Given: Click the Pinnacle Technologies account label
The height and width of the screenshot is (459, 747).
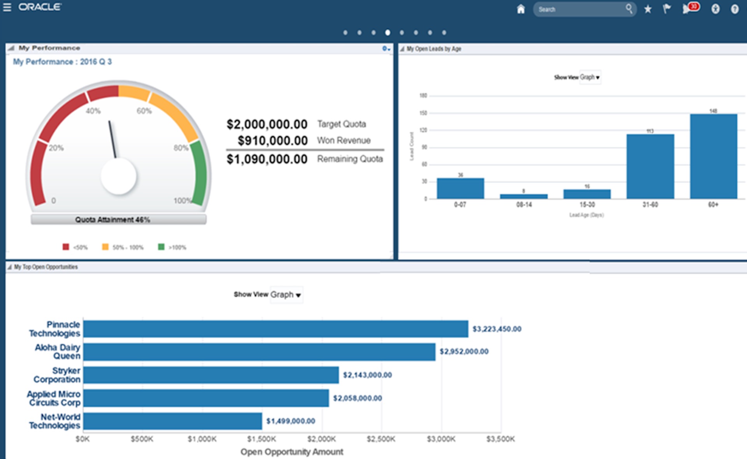Looking at the screenshot, I should (x=54, y=329).
